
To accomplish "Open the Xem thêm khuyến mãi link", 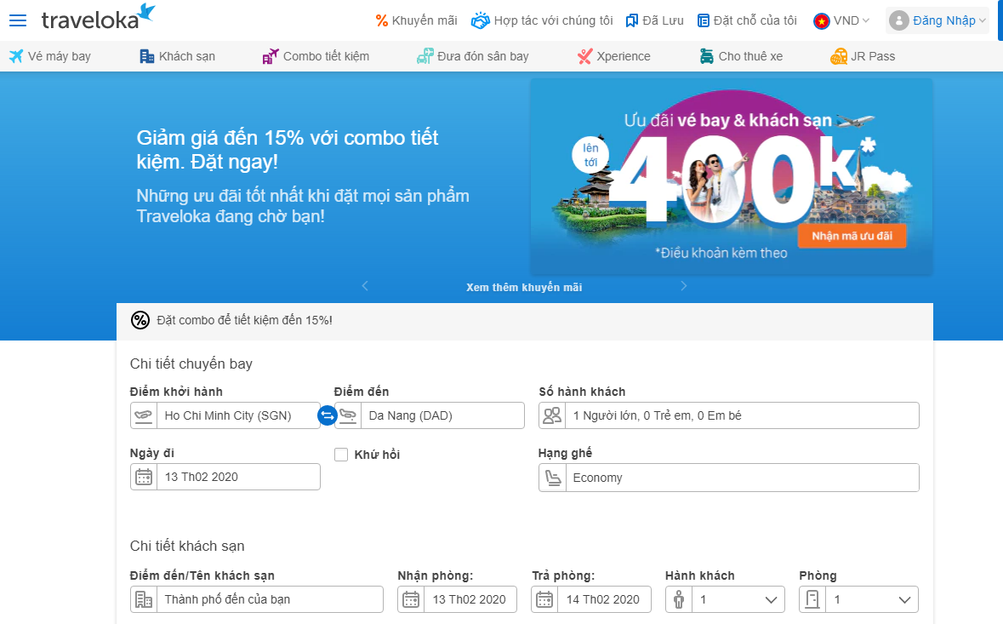I will [524, 288].
